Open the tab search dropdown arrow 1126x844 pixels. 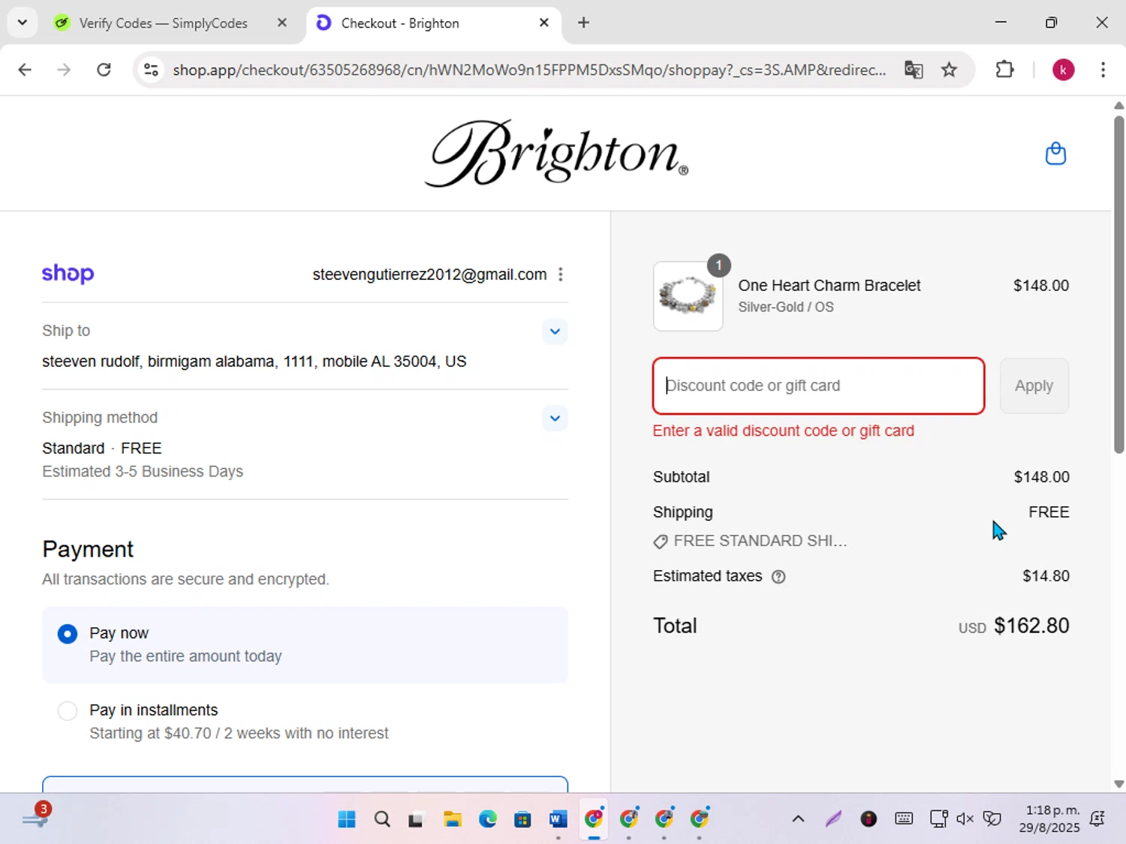tap(23, 23)
